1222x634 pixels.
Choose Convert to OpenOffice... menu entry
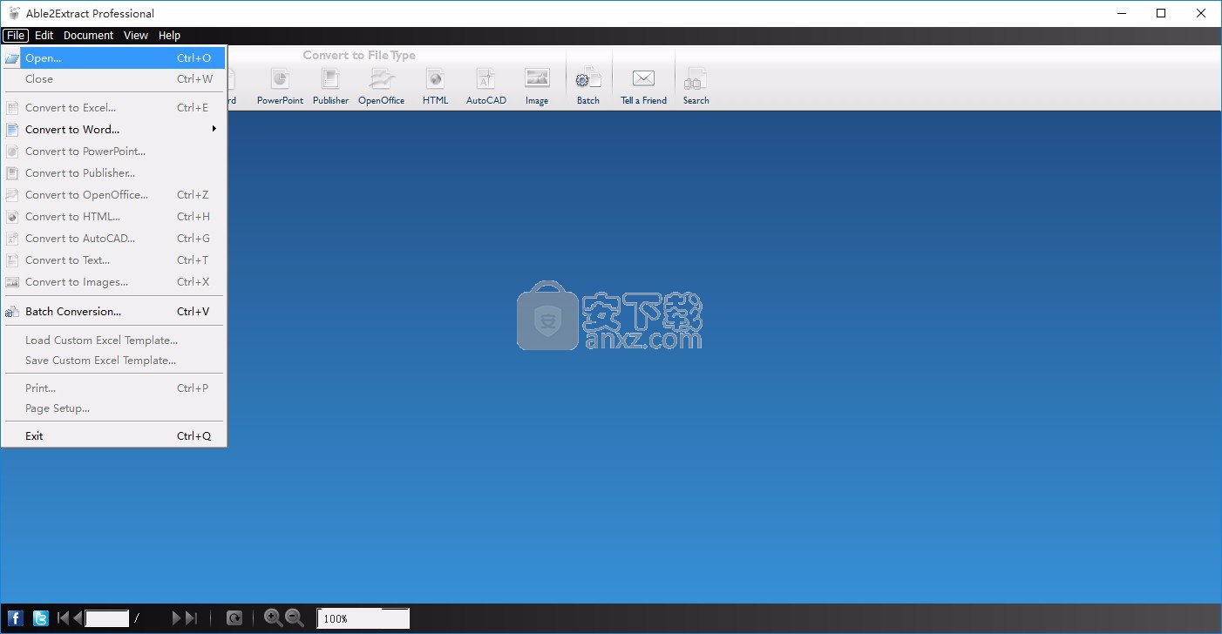pyautogui.click(x=114, y=195)
